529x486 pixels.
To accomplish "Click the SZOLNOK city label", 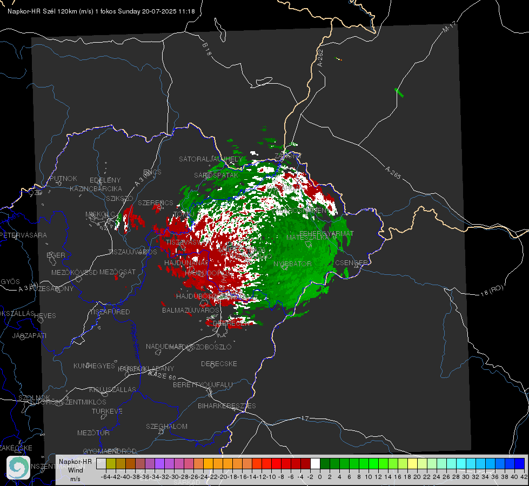I will (x=35, y=398).
